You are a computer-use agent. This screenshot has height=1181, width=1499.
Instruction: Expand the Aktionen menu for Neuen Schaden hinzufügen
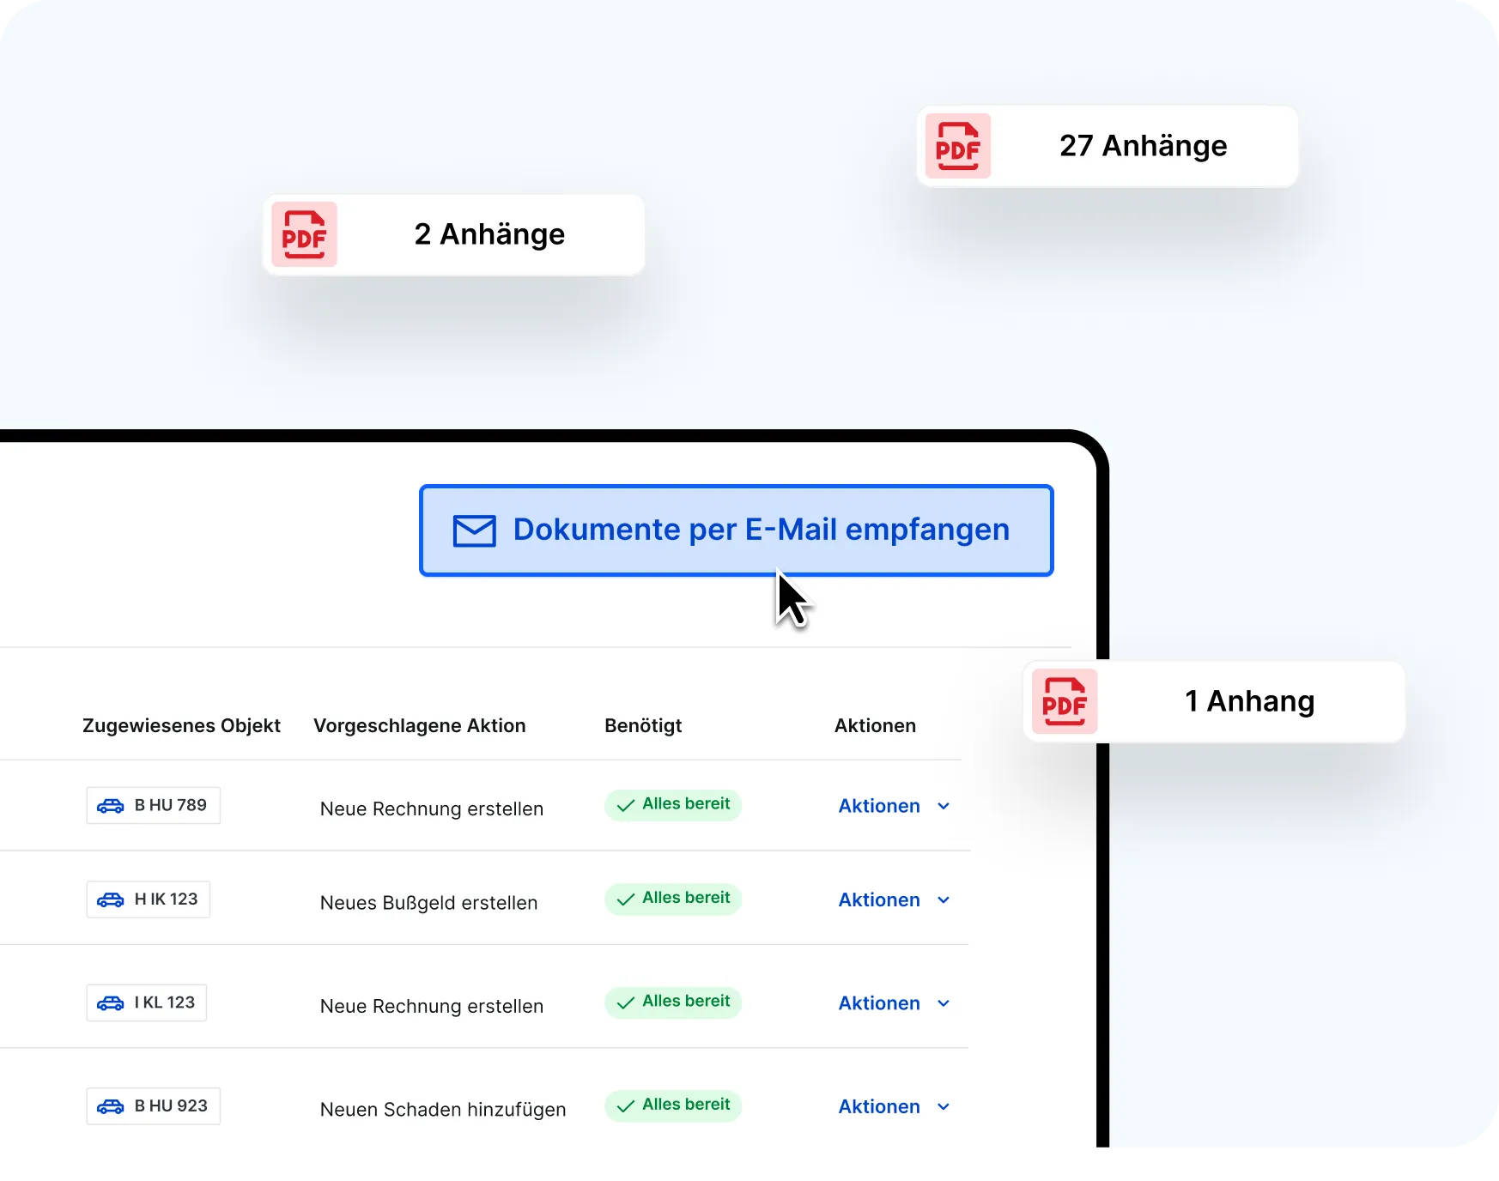[893, 1106]
